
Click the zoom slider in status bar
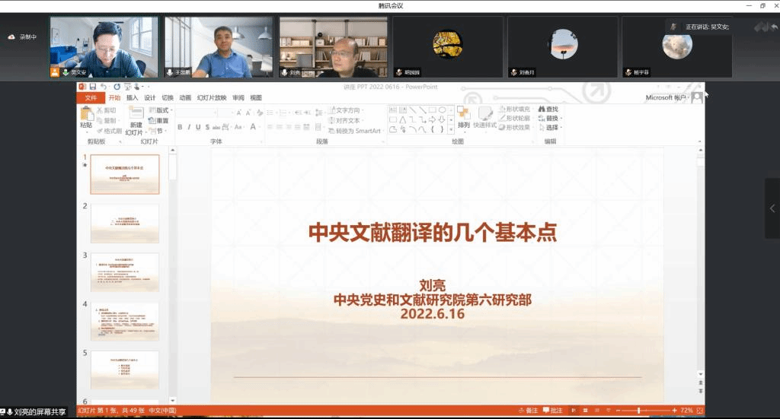pyautogui.click(x=638, y=411)
